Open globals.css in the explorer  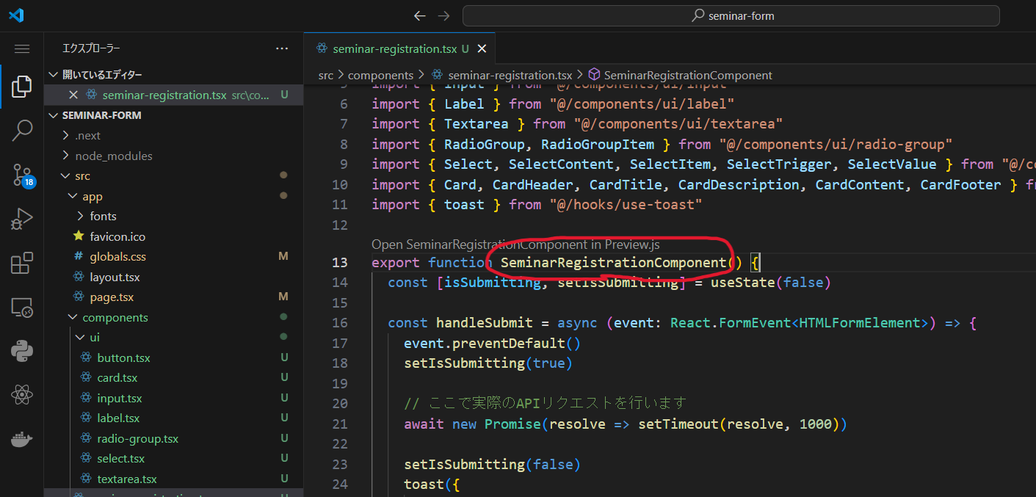(x=173, y=256)
